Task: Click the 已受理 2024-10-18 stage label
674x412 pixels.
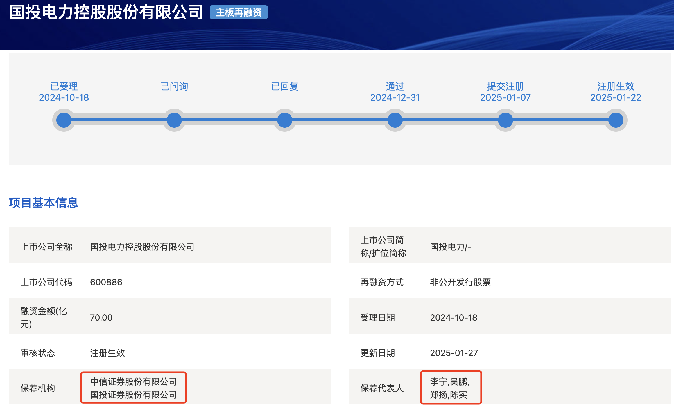Action: point(64,92)
